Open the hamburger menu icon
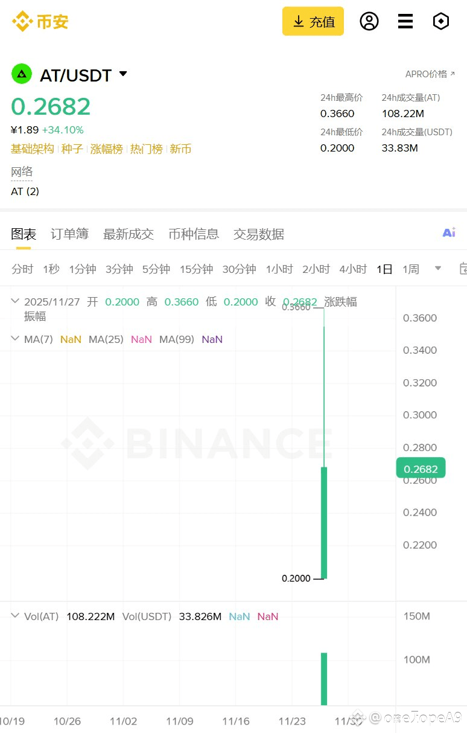This screenshot has height=733, width=467. 405,21
